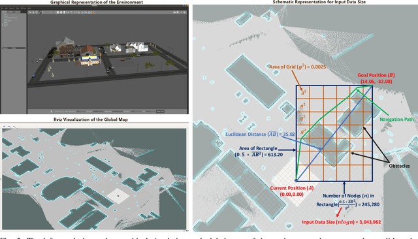Screen dimensions: 418x239
Task: Click the Reset Time button
Action: (160, 112)
